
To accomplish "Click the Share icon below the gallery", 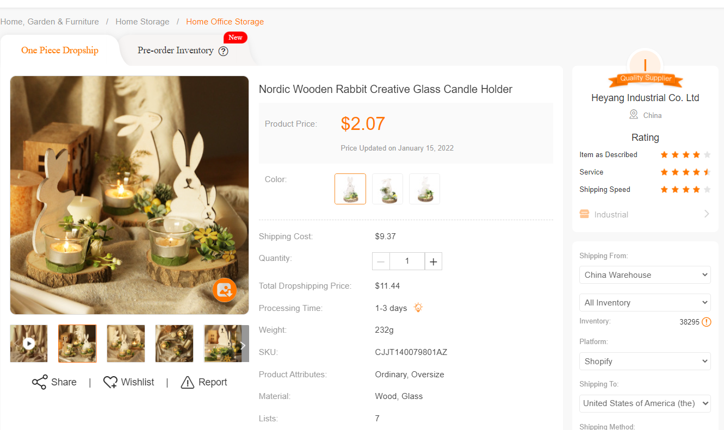I will [x=40, y=382].
